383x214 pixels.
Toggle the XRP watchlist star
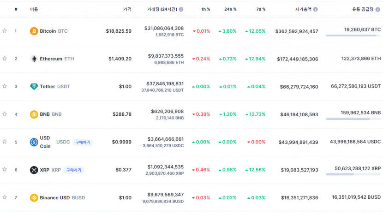[5, 170]
